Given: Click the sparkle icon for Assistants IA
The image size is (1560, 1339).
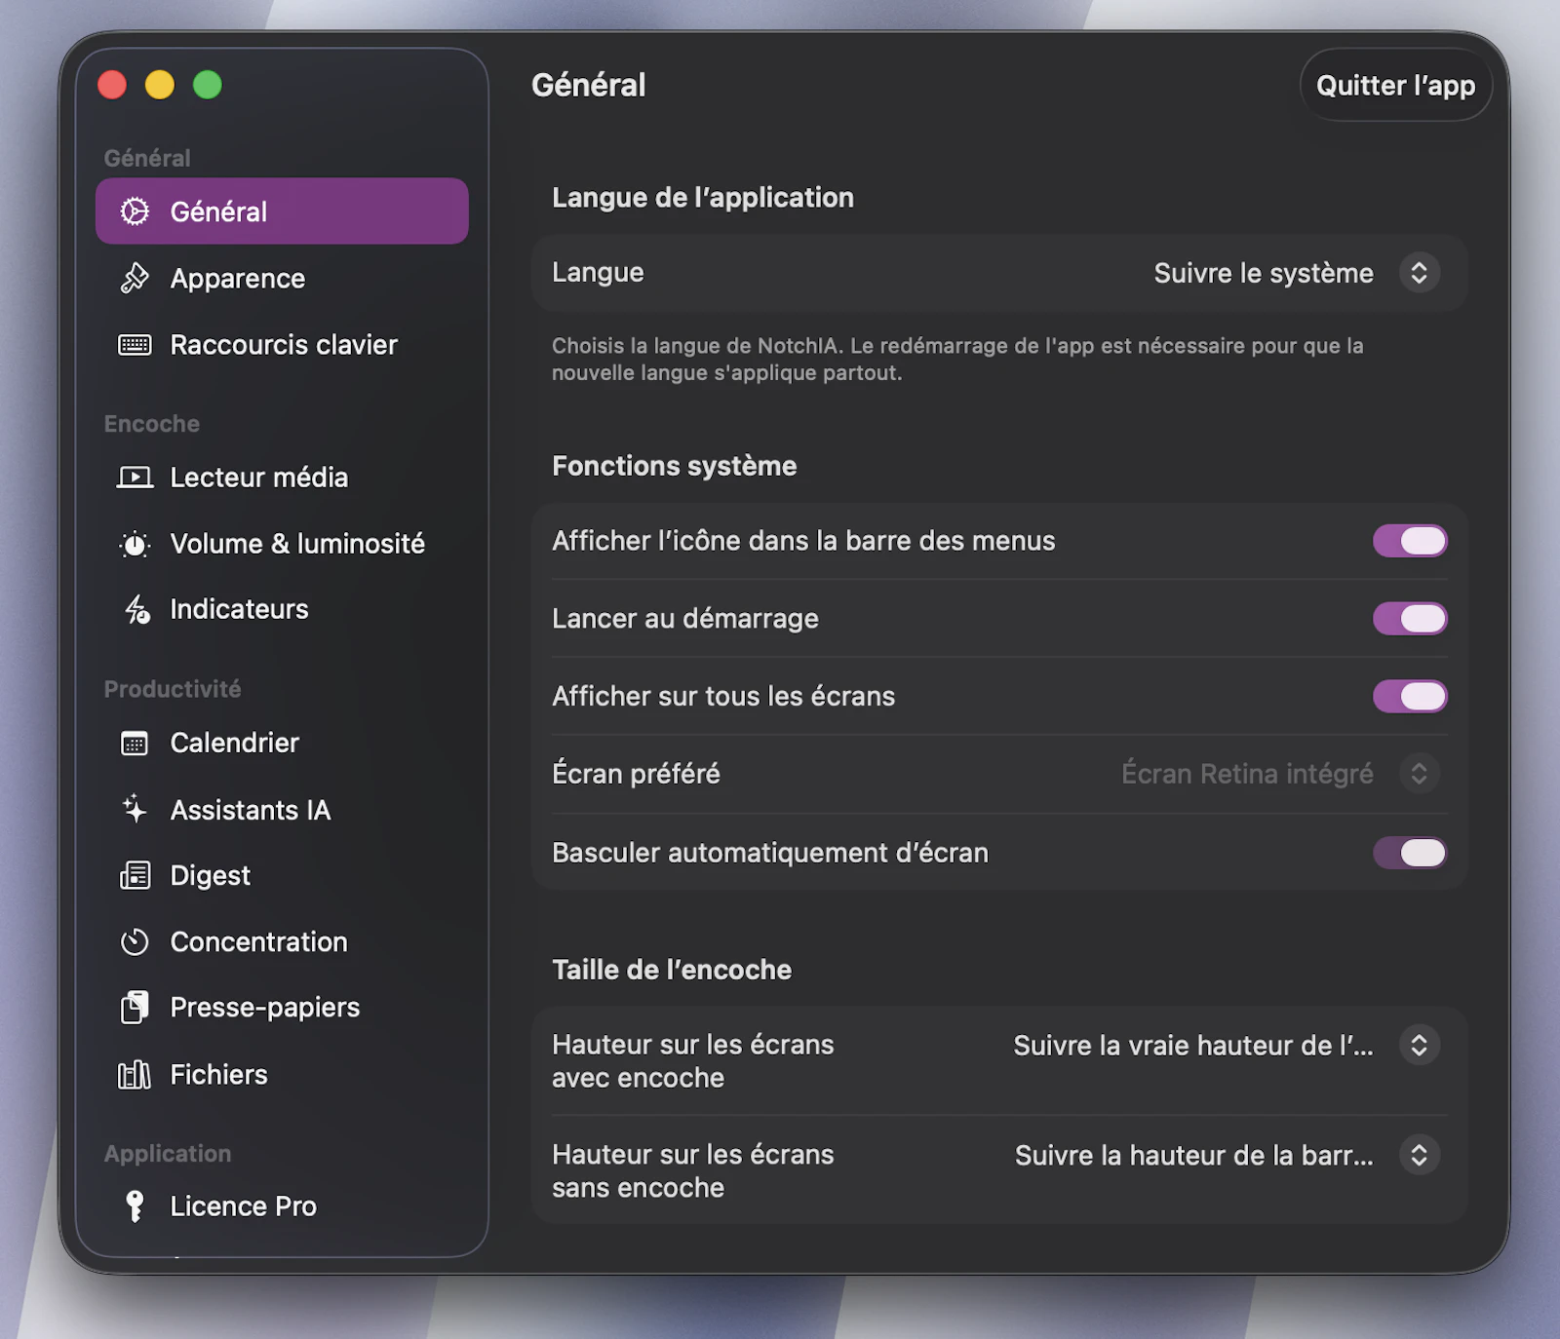Looking at the screenshot, I should (x=135, y=809).
